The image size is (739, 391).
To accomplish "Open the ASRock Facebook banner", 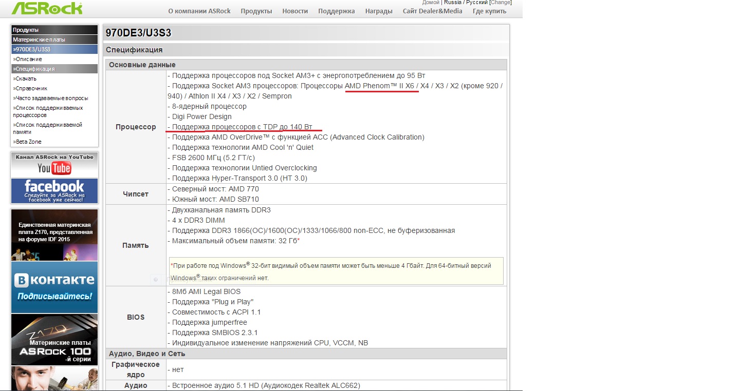I will 54,191.
